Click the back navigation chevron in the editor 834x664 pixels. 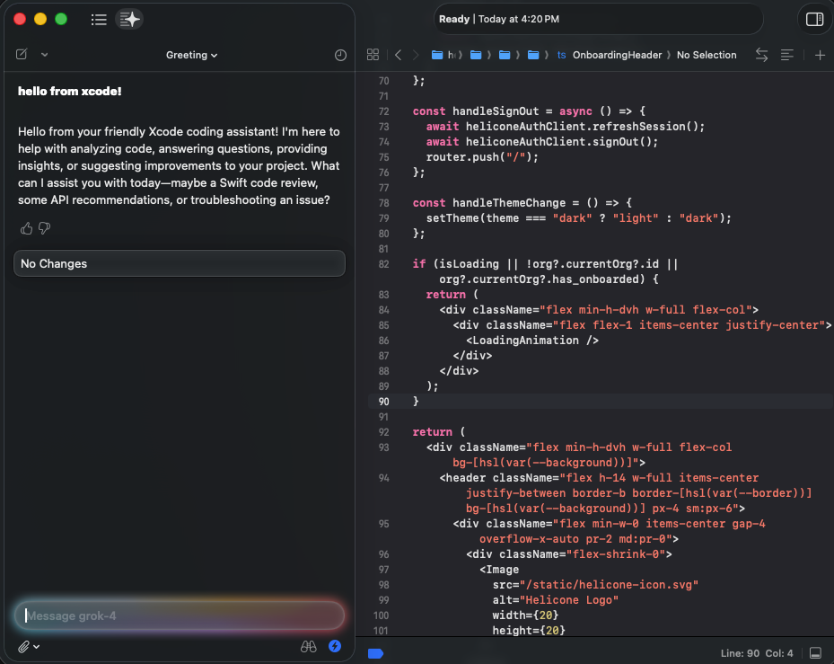point(397,55)
